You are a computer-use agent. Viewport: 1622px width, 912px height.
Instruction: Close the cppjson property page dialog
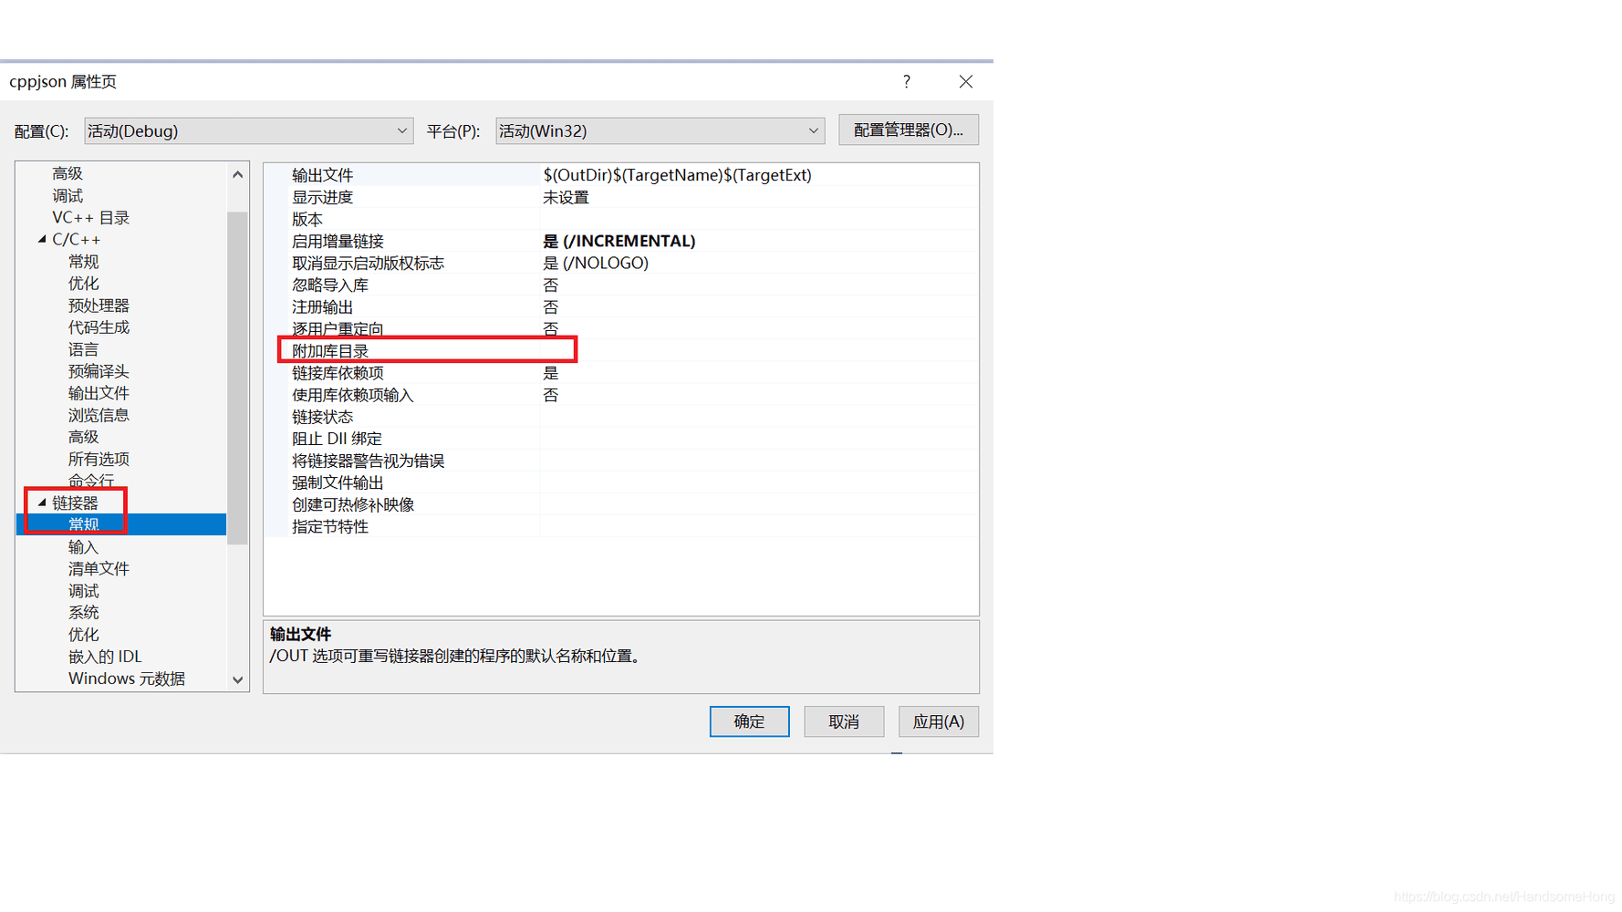tap(965, 81)
